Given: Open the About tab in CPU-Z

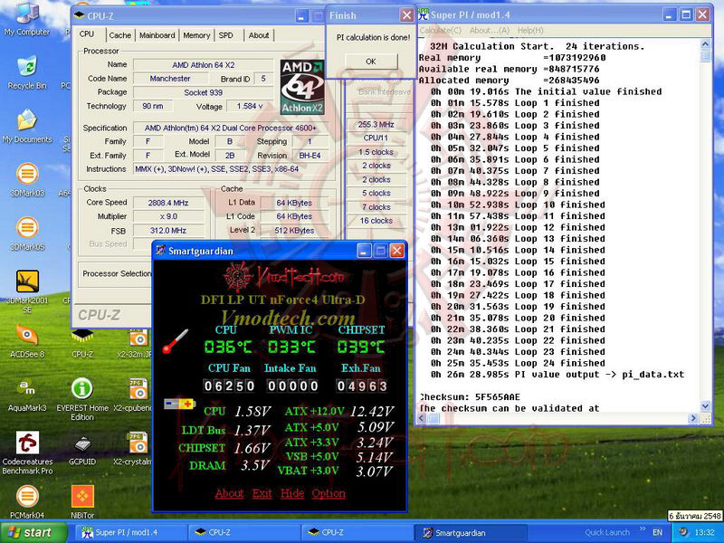Looking at the screenshot, I should pos(259,35).
